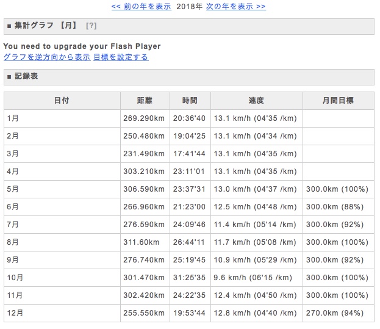
Task: Select the 速度 column header
Action: click(x=256, y=101)
